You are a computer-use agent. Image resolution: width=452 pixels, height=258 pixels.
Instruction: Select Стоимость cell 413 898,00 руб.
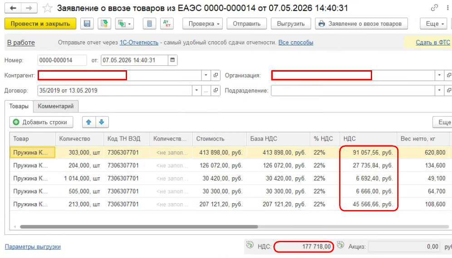click(x=219, y=153)
